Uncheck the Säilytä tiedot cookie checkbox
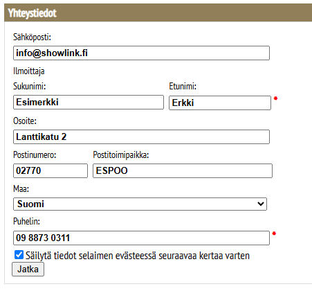This screenshot has height=291, width=312. tap(19, 255)
